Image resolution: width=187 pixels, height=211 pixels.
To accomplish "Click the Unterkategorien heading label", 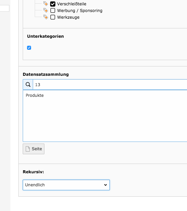I will click(45, 36).
